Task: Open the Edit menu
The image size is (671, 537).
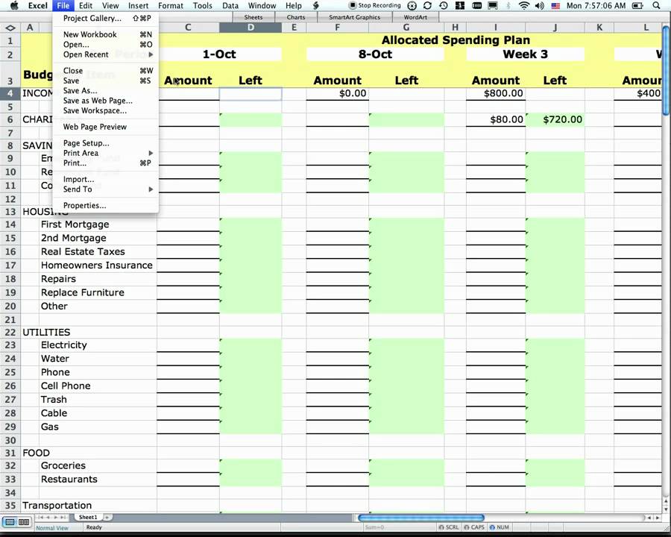Action: pyautogui.click(x=86, y=5)
